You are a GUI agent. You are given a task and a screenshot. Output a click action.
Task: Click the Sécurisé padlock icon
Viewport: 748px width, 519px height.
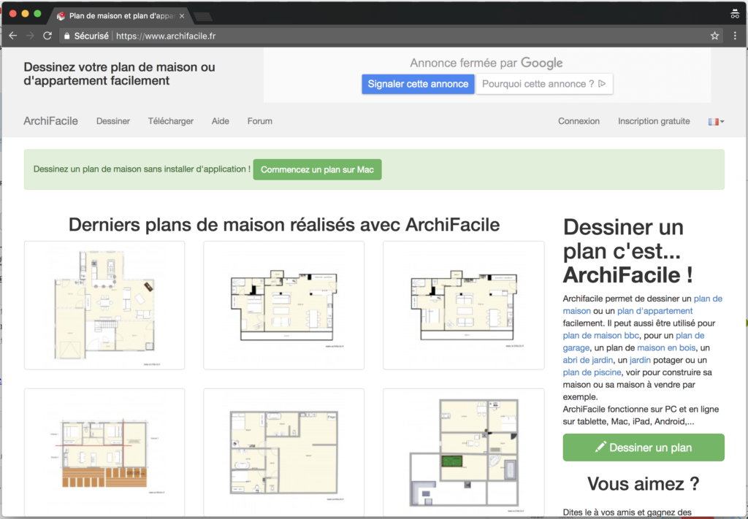click(x=66, y=36)
